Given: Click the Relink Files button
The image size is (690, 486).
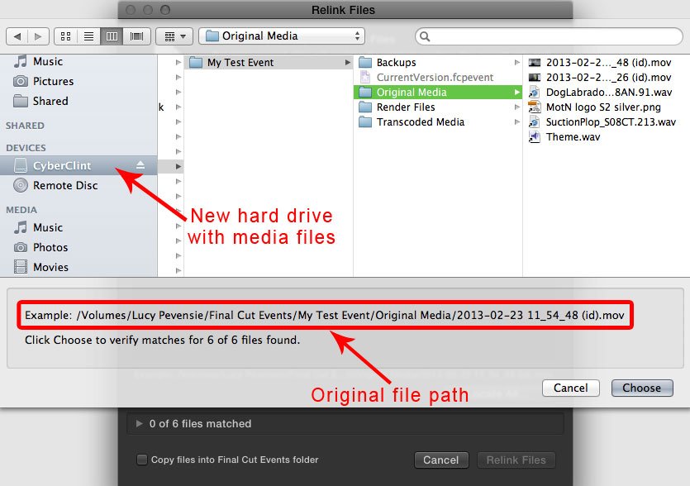Looking at the screenshot, I should [516, 460].
